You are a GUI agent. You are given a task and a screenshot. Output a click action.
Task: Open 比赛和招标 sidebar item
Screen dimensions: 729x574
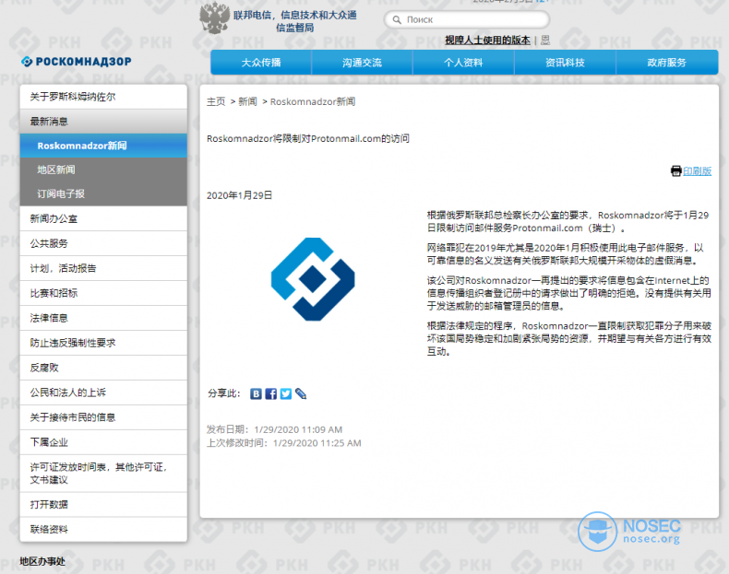pyautogui.click(x=103, y=293)
